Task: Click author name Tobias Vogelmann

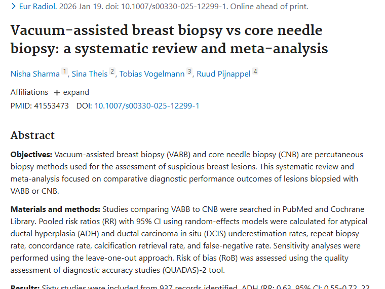Action: [x=152, y=74]
